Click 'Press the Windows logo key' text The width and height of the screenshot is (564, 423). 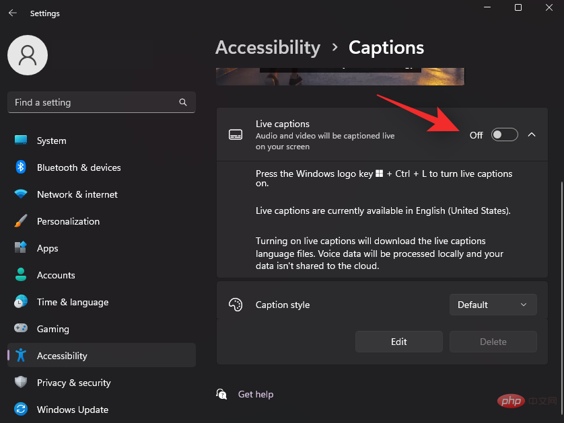384,178
